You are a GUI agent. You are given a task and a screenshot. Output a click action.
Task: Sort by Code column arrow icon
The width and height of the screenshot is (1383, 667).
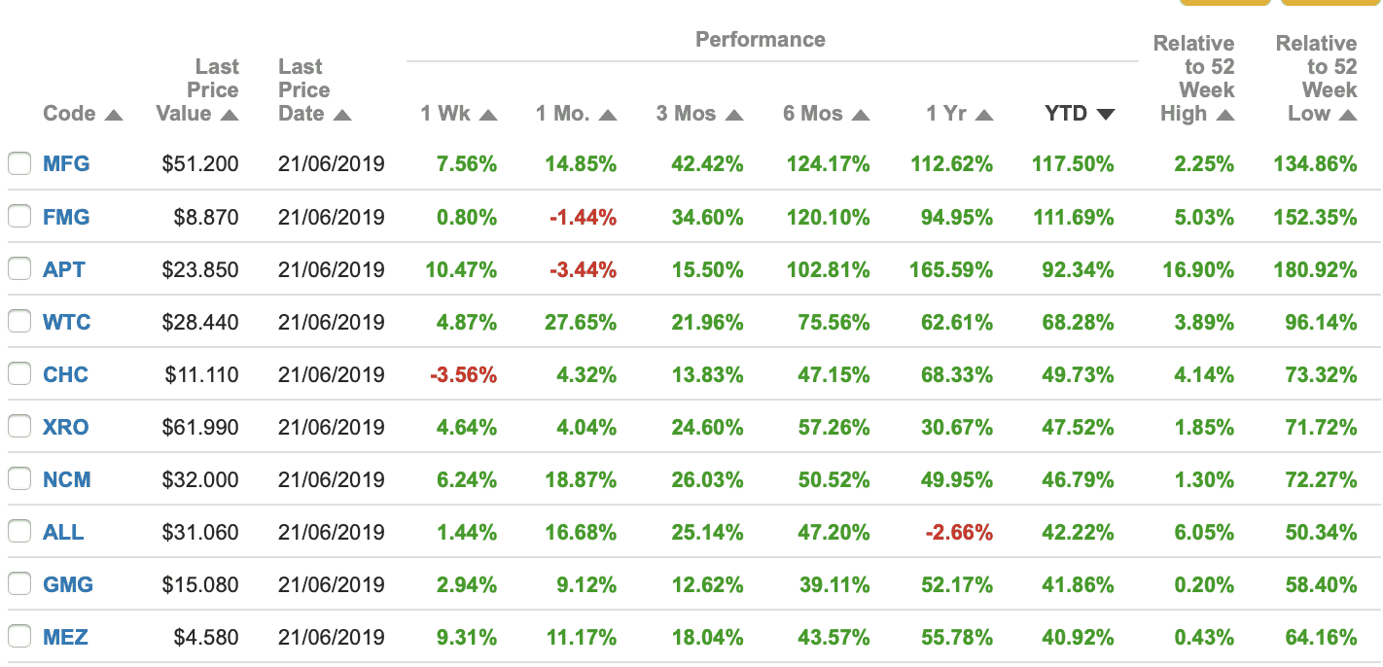(114, 115)
